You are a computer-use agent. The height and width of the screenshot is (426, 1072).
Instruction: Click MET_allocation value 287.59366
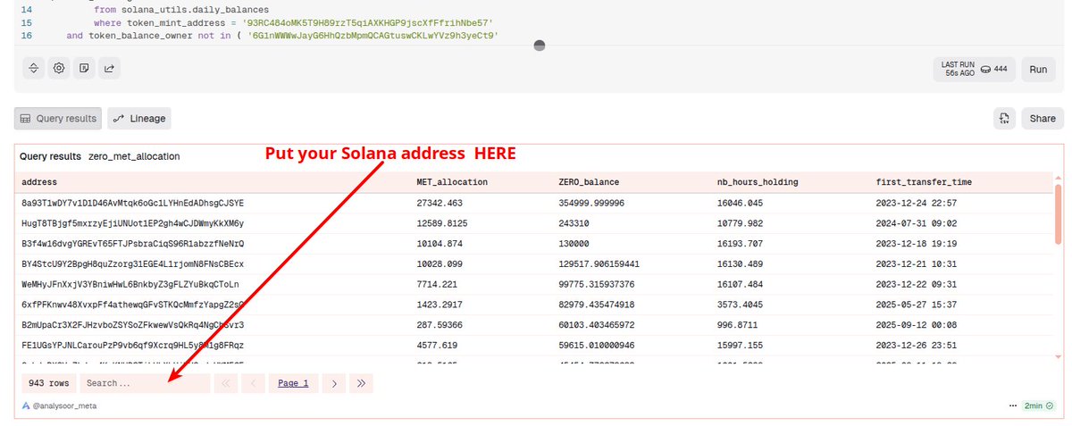pos(440,325)
